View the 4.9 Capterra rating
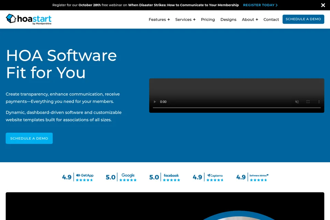Viewport: 330px width, 220px height. point(208,177)
